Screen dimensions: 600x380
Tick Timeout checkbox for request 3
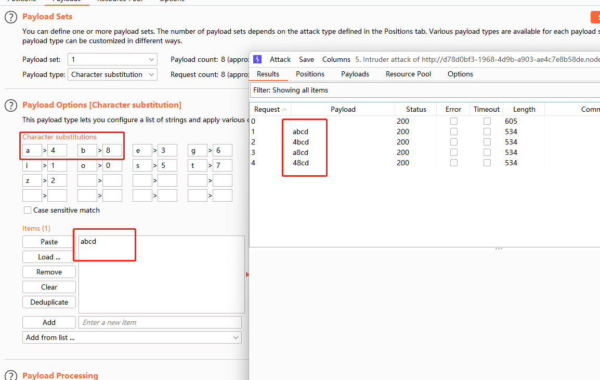click(487, 152)
